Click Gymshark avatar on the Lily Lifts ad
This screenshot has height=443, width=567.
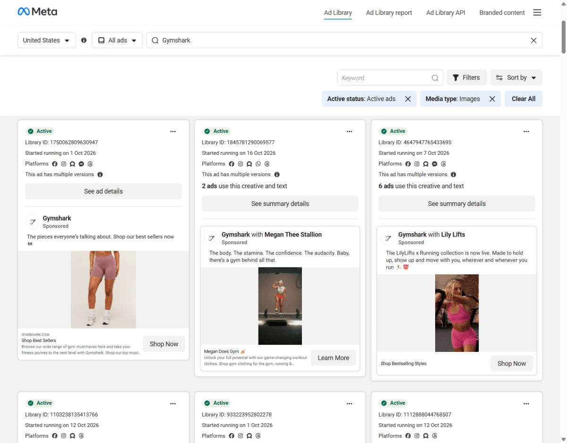click(x=388, y=238)
